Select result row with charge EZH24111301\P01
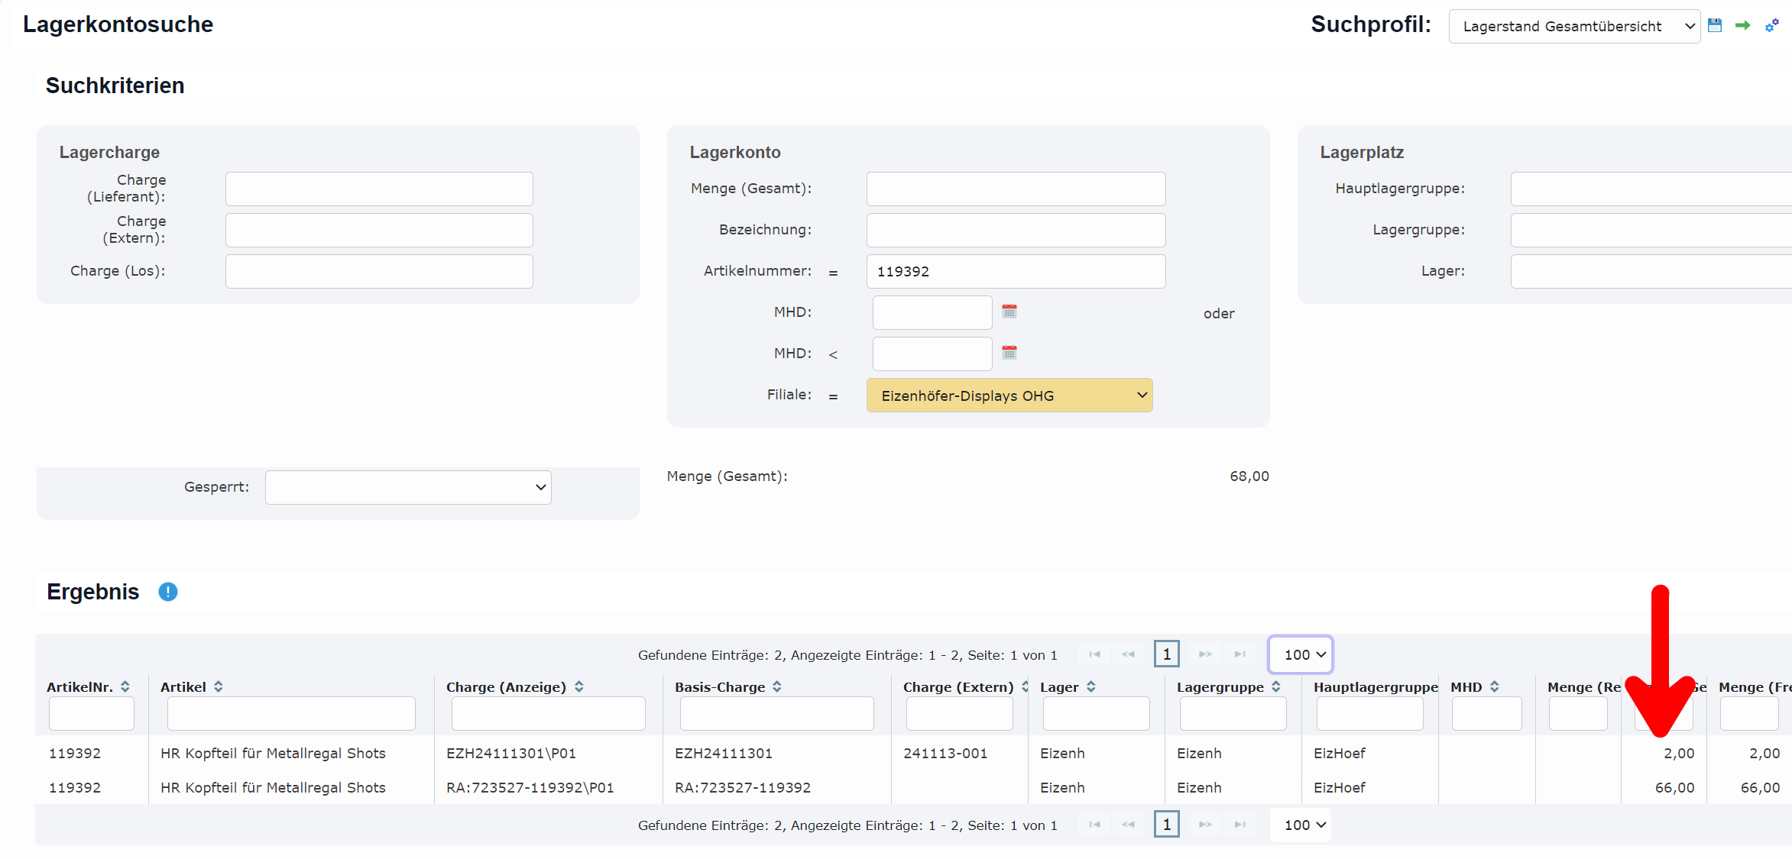 pos(511,754)
